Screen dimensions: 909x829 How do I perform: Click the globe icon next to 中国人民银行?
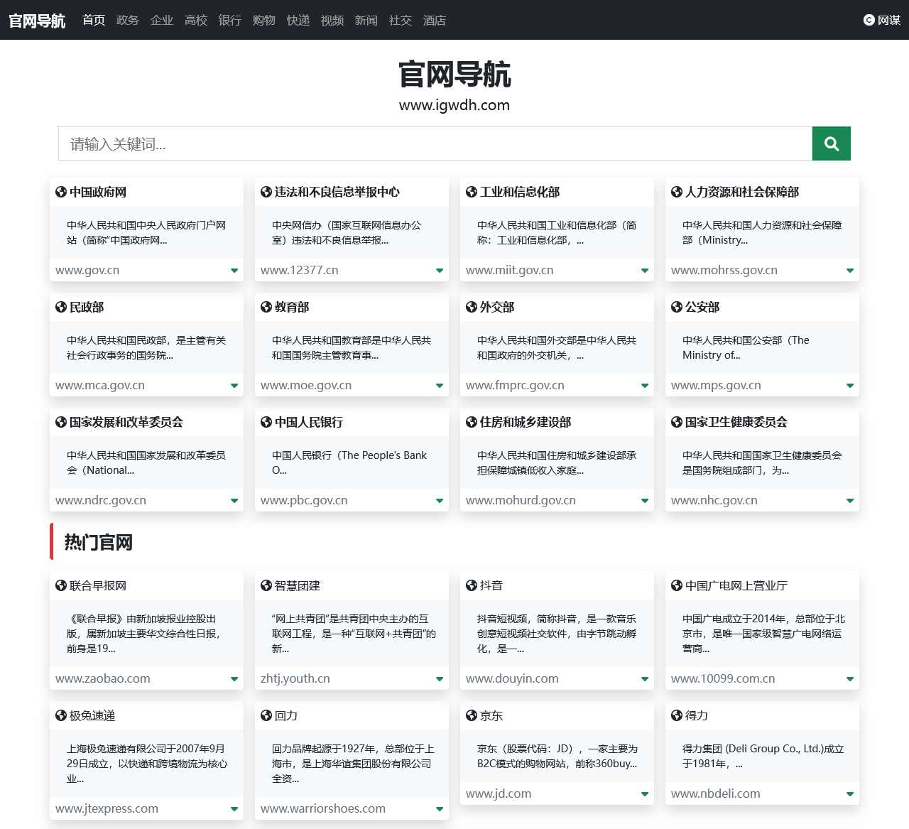click(x=265, y=422)
